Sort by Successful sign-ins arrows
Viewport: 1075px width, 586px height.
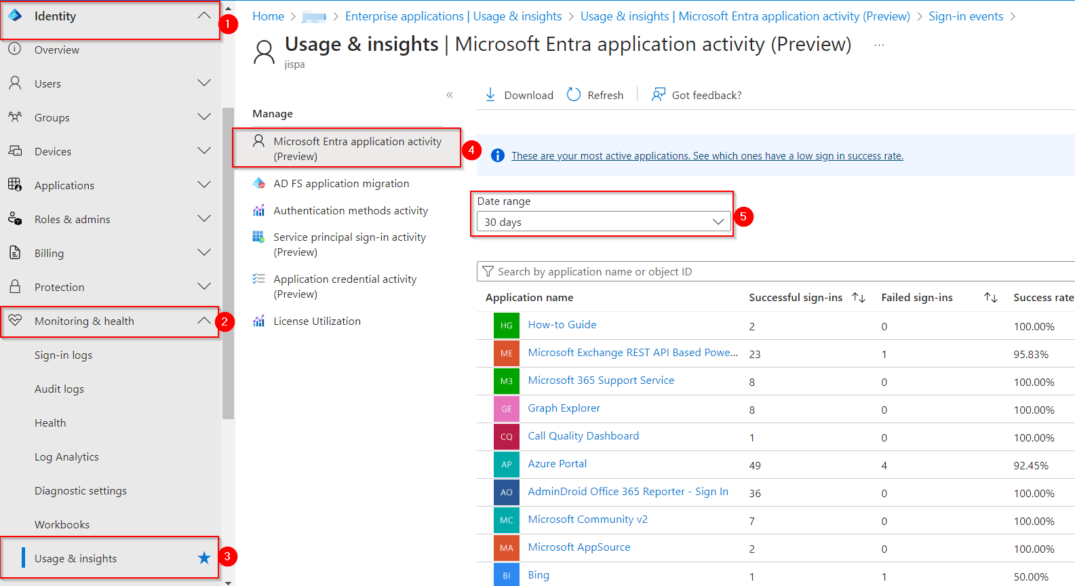859,297
